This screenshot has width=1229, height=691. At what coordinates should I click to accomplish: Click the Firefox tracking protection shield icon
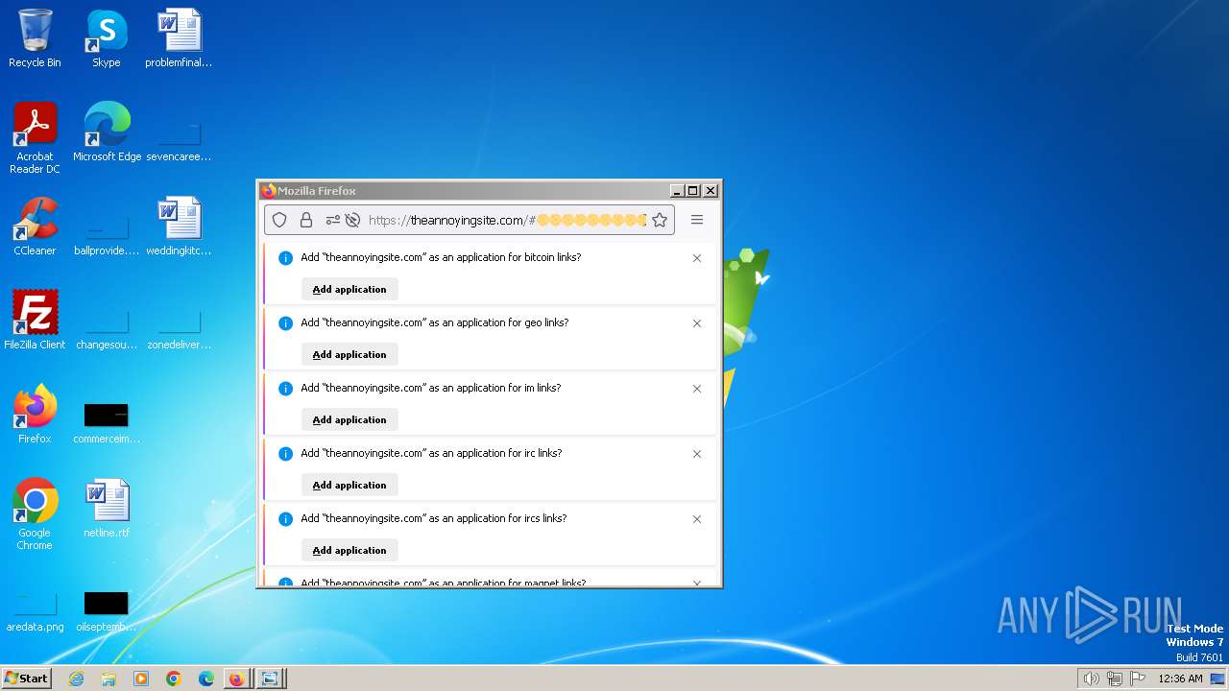279,220
